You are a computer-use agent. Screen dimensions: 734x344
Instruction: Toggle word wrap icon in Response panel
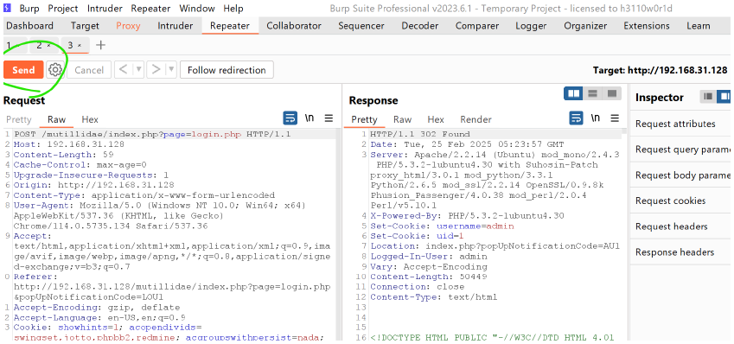(577, 118)
